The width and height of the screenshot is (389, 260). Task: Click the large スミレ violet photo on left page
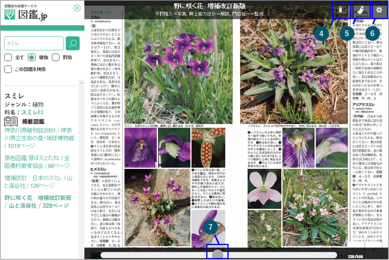click(x=178, y=65)
